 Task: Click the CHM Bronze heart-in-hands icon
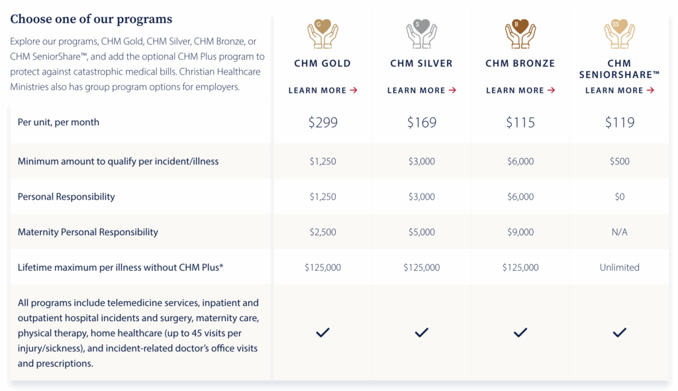pyautogui.click(x=520, y=34)
